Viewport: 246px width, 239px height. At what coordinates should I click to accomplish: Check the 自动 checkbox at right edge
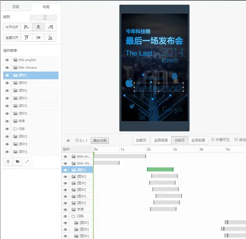point(236,139)
